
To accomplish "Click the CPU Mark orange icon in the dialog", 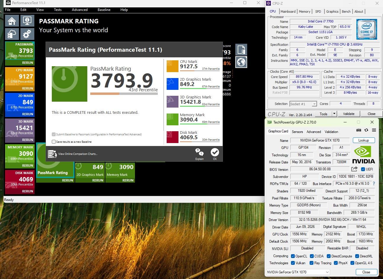I will tap(173, 66).
